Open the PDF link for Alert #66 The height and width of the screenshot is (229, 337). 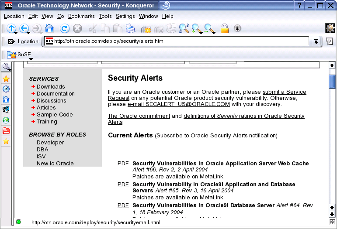[123, 164]
